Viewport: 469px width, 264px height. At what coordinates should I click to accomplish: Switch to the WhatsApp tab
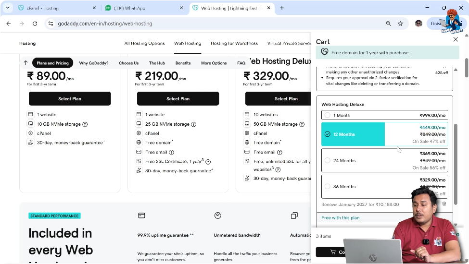point(144,8)
